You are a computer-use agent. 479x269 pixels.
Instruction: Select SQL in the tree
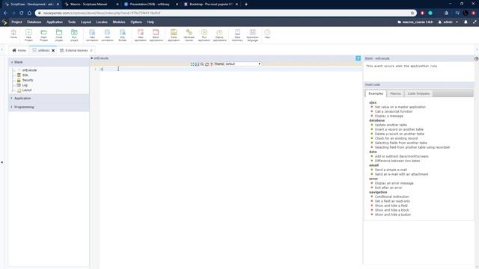point(25,75)
